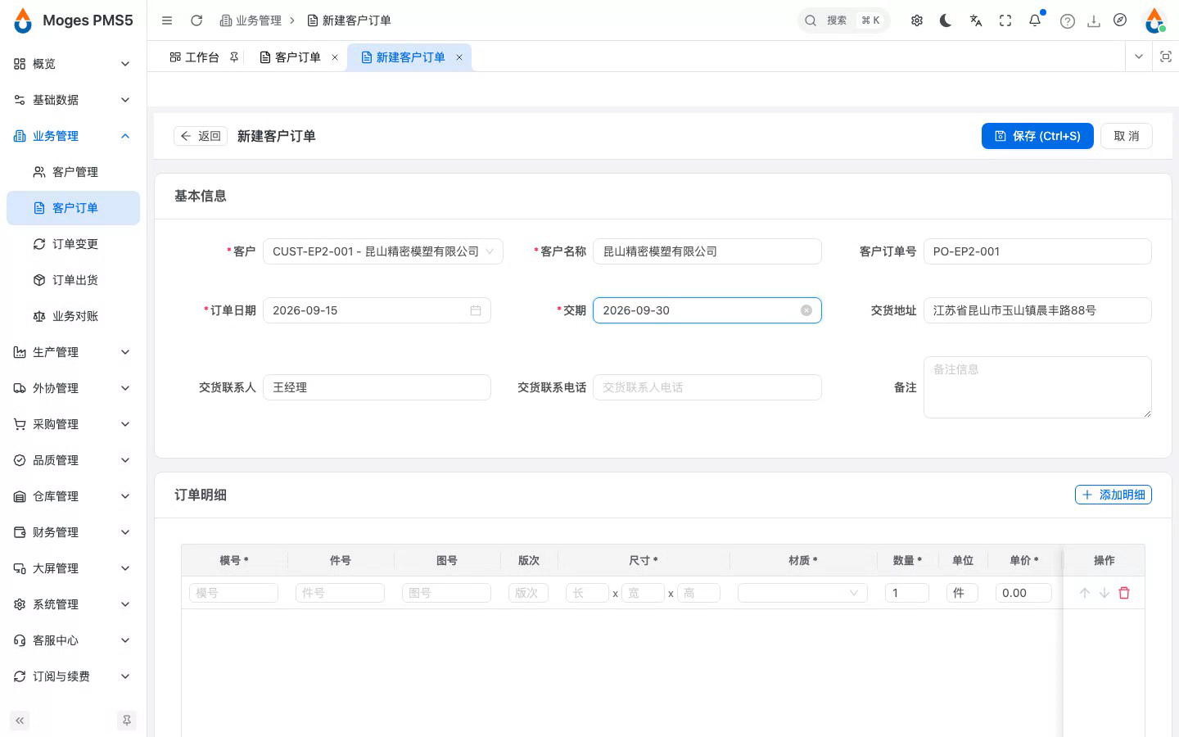Collapse the sidebar with double-chevron icon
This screenshot has width=1179, height=737.
coord(20,721)
